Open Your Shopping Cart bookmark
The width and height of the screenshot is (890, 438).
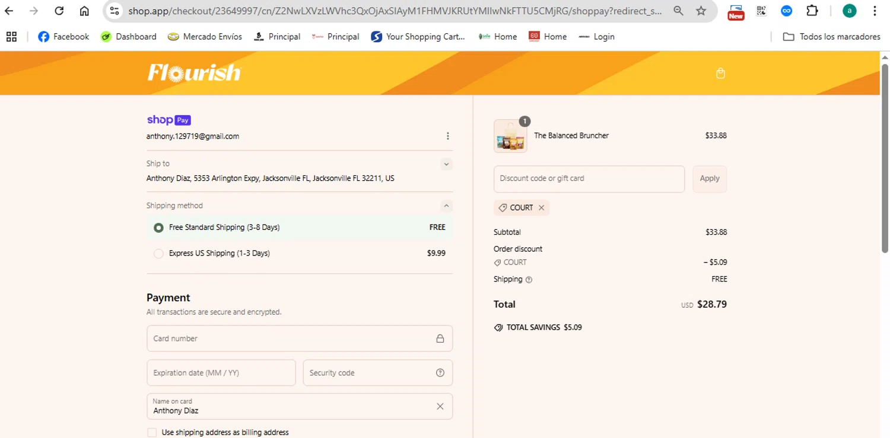418,37
